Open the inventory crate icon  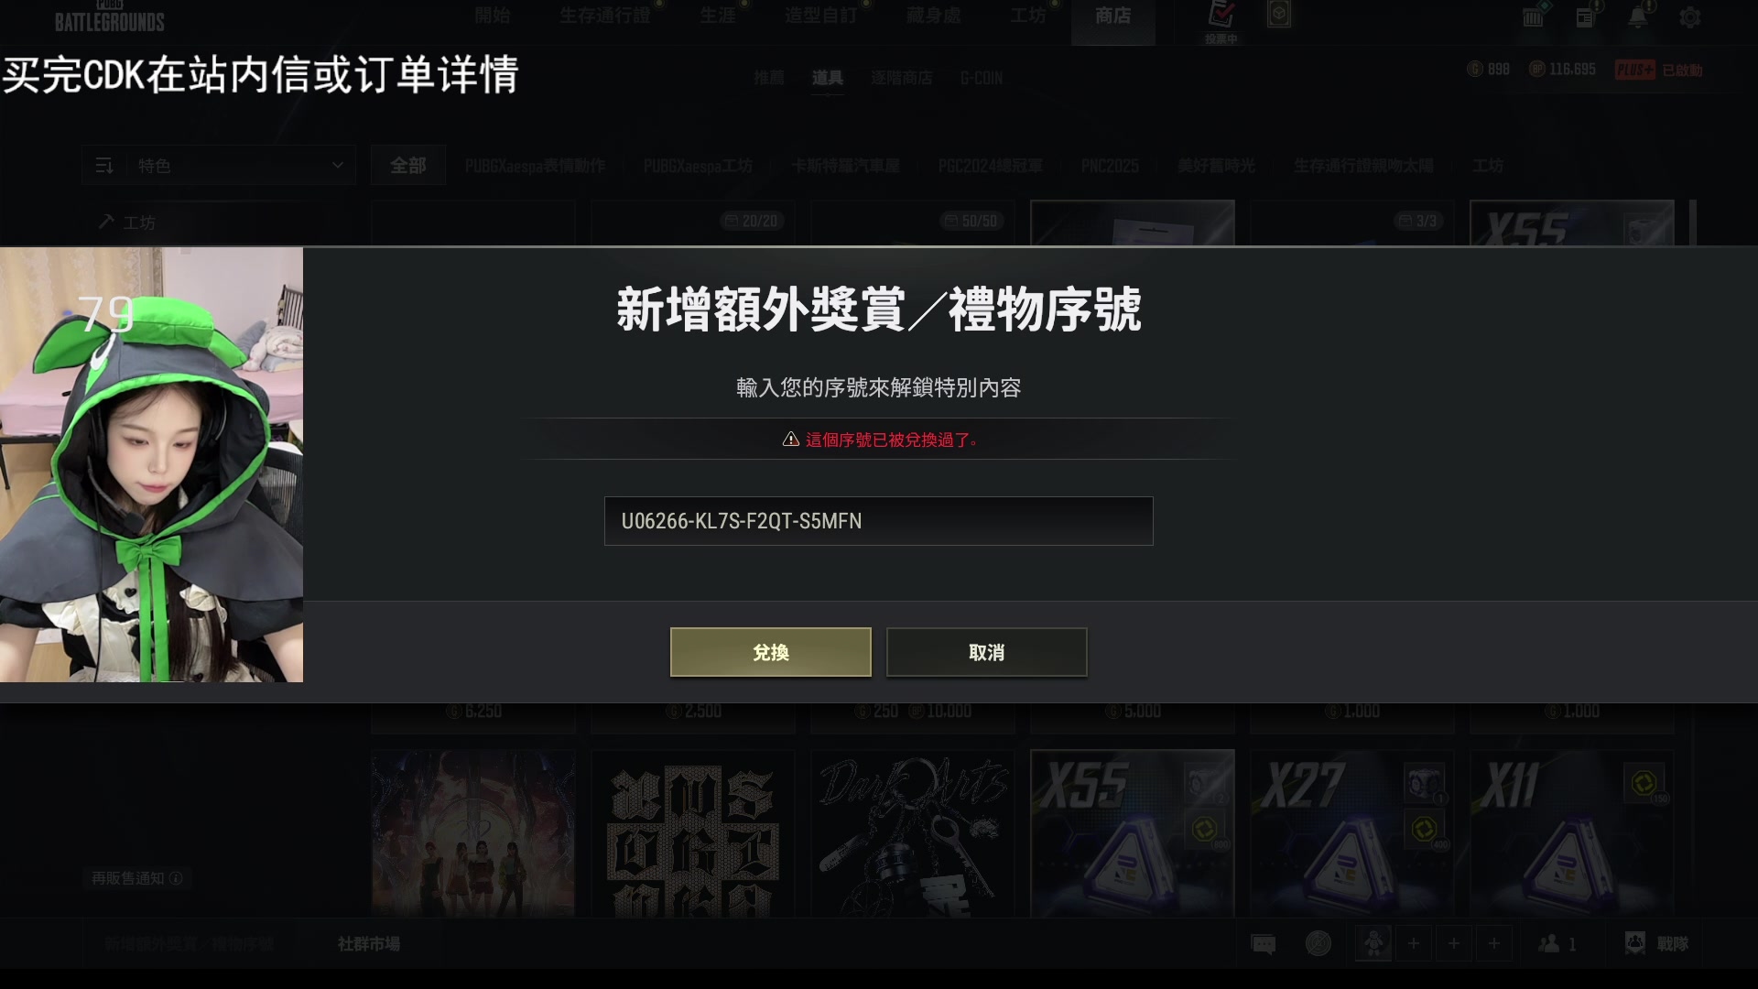(1534, 16)
